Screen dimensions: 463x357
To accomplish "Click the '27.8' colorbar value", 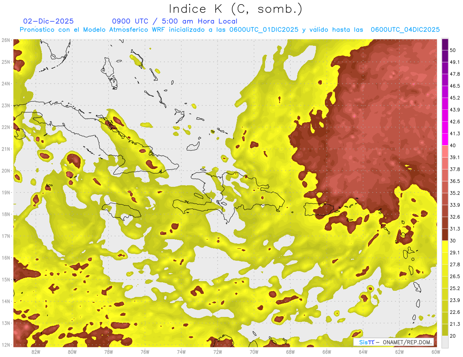I will (455, 265).
